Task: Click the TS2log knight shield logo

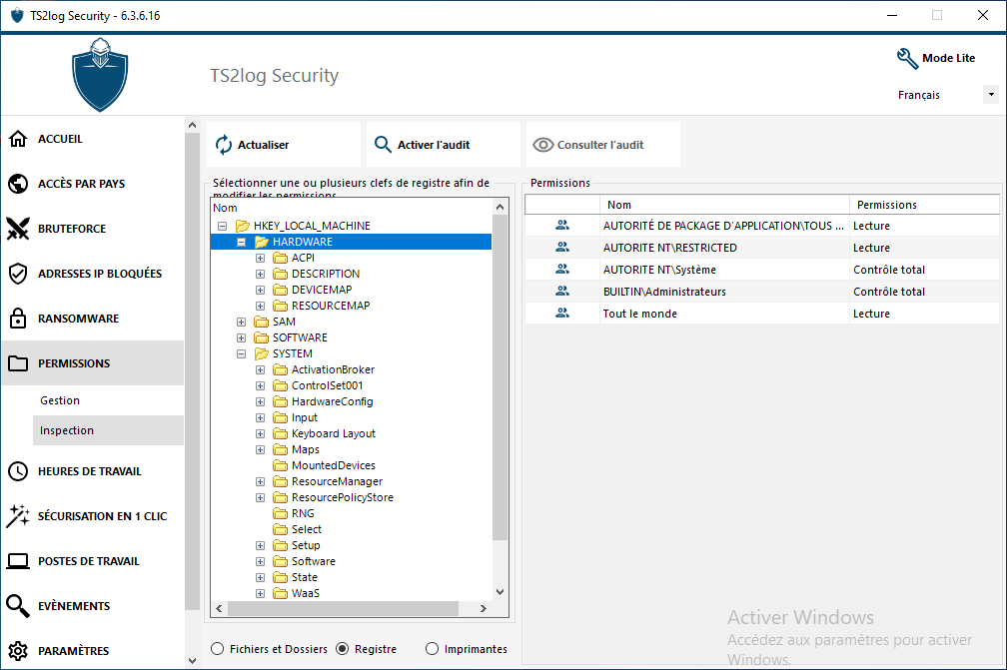Action: pyautogui.click(x=100, y=75)
